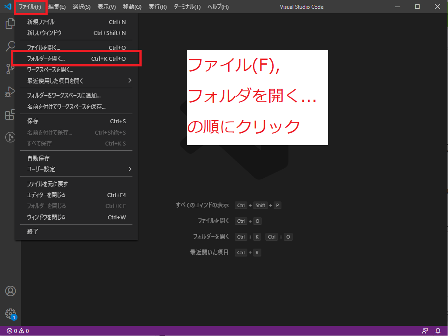The width and height of the screenshot is (448, 336).
Task: Minimize the Visual Studio Code window
Action: 397,7
